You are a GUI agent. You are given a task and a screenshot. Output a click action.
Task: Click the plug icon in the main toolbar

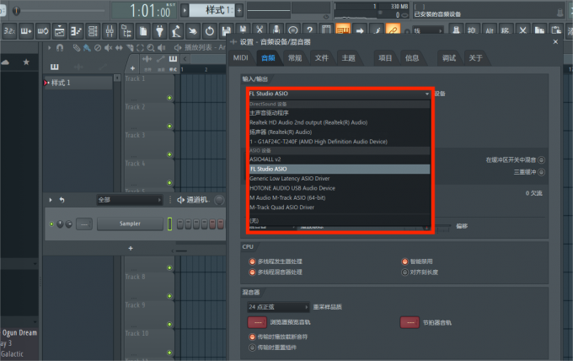pyautogui.click(x=160, y=31)
